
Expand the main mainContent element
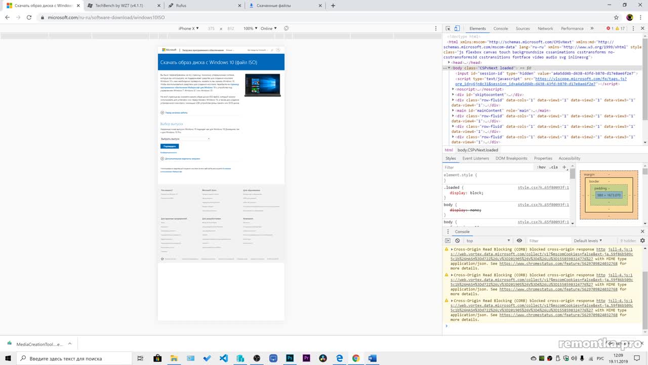coord(454,111)
